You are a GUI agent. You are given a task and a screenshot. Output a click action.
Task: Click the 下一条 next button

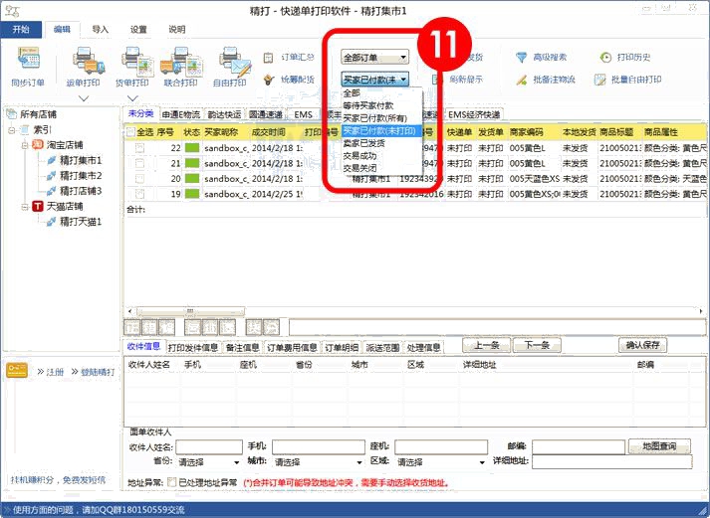[537, 345]
